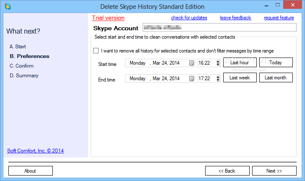Go to A. Start step
The height and width of the screenshot is (181, 305).
18,47
